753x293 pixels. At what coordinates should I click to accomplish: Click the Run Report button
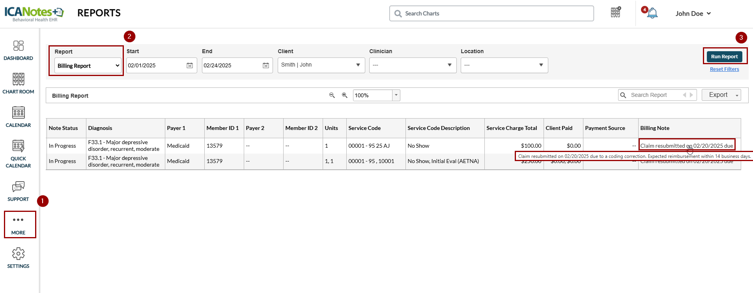coord(724,56)
